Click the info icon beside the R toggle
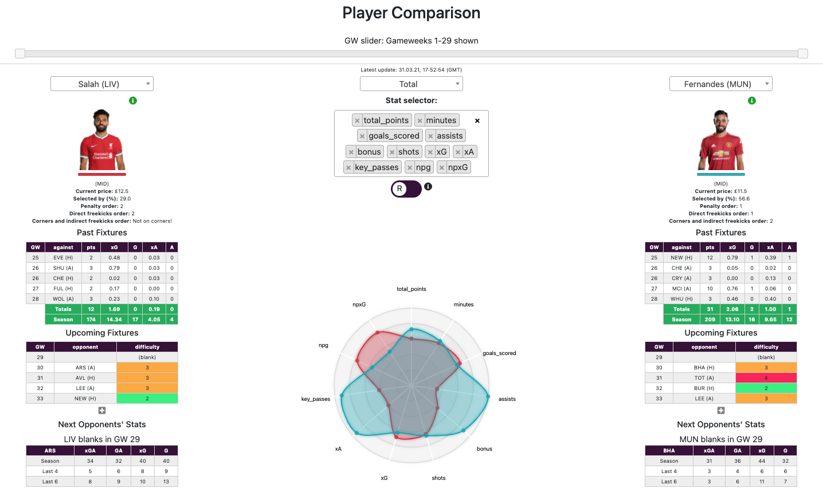 (428, 188)
